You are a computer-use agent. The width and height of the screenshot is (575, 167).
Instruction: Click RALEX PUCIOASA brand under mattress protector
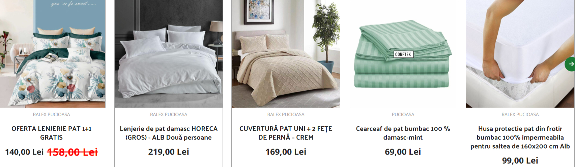click(x=520, y=115)
